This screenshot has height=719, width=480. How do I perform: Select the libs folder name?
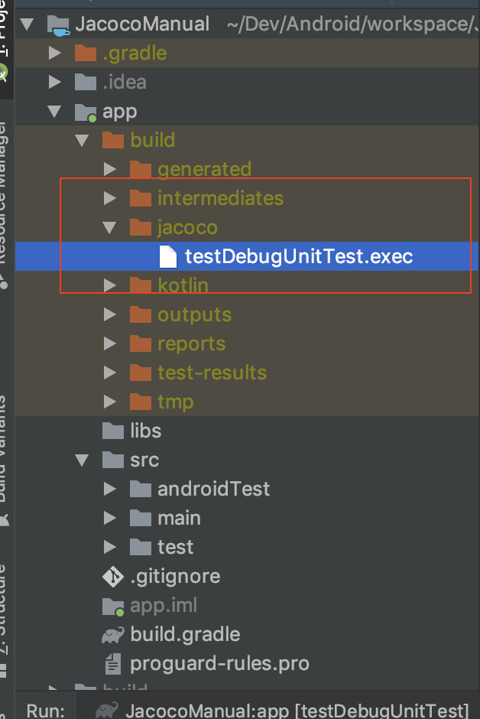point(146,431)
